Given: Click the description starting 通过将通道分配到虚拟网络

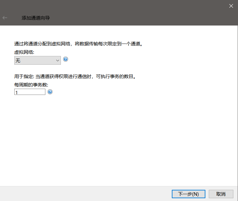Looking at the screenshot, I should coord(79,44).
